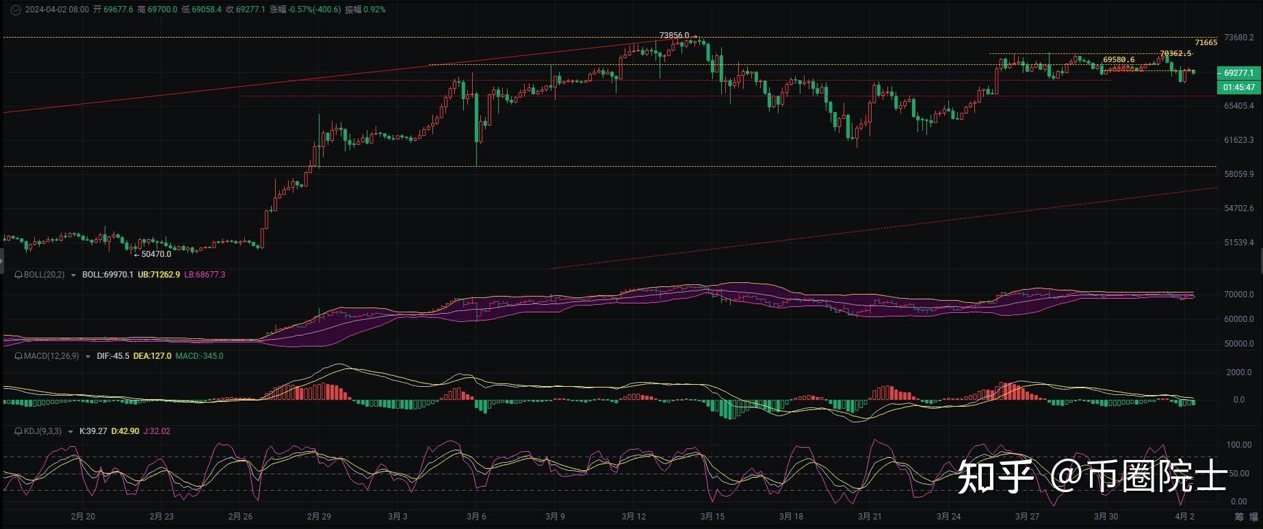Select the KDJ(9,3,3) indicator label
Image resolution: width=1263 pixels, height=529 pixels.
click(x=42, y=431)
